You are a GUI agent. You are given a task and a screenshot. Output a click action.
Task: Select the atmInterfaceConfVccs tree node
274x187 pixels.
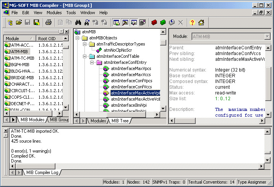pos(131,87)
